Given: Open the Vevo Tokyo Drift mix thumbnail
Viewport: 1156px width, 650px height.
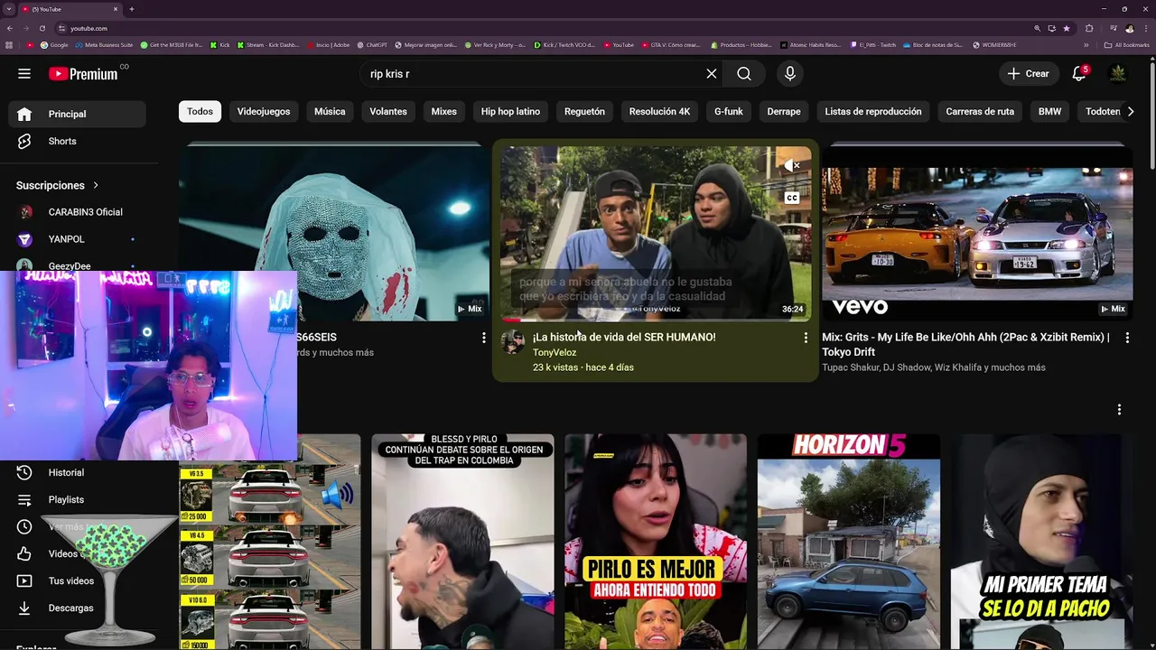Looking at the screenshot, I should tap(977, 233).
